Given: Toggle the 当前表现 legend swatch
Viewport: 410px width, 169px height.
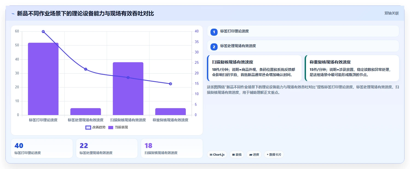Looking at the screenshot, I should coord(111,127).
